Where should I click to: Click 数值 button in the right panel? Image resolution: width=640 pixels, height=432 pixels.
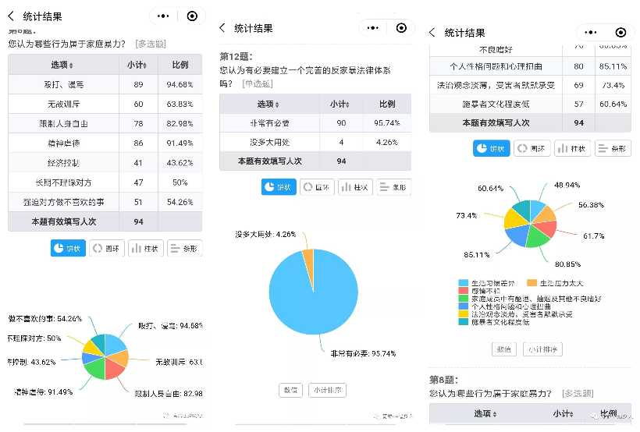(503, 349)
